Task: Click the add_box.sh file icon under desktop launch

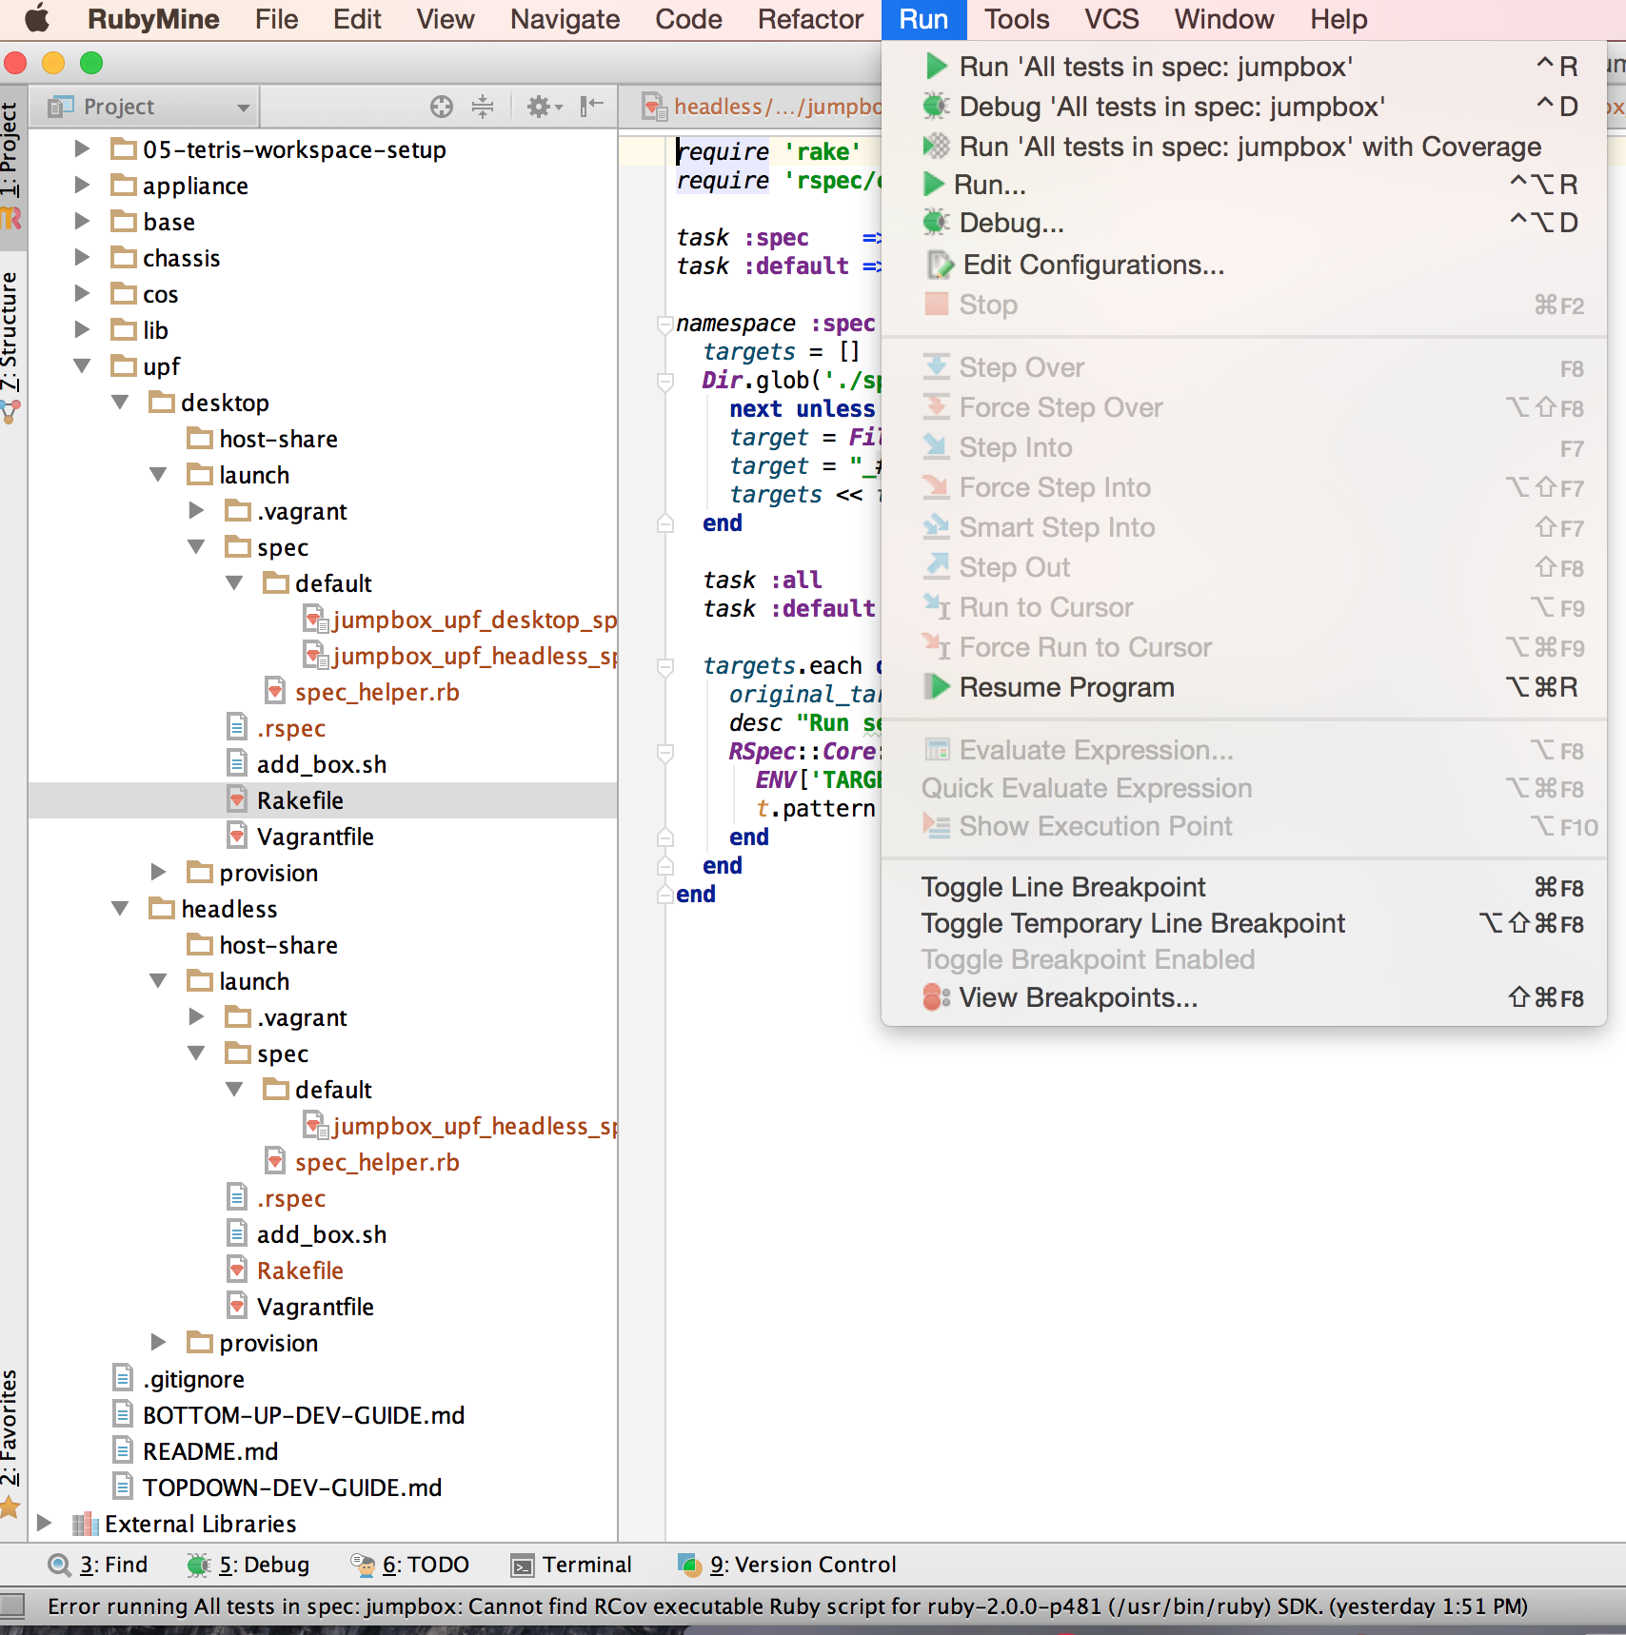Action: (x=237, y=764)
